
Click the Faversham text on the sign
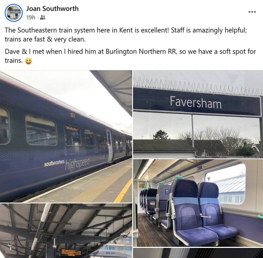pos(196,102)
